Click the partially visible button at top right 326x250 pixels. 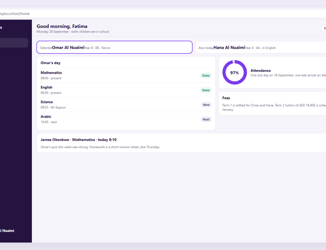tap(324, 28)
